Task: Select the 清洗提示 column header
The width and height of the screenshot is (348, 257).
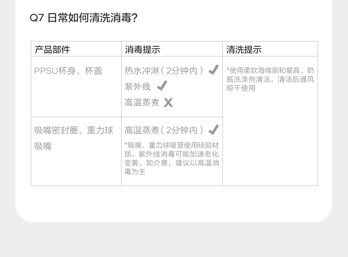Action: tap(244, 49)
